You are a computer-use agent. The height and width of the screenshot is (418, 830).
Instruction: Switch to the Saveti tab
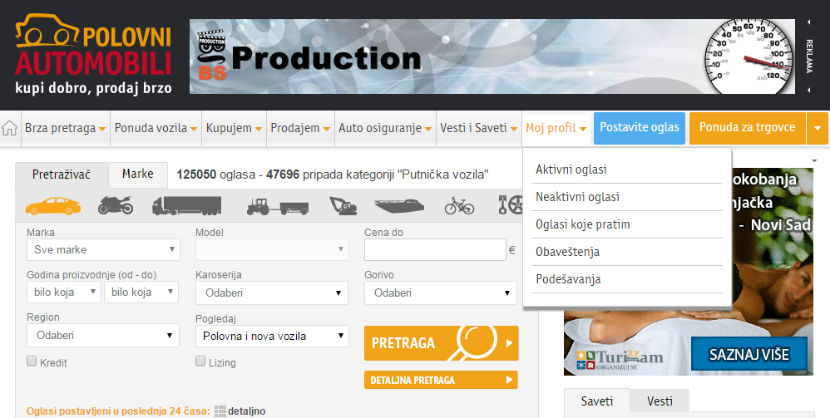(597, 401)
